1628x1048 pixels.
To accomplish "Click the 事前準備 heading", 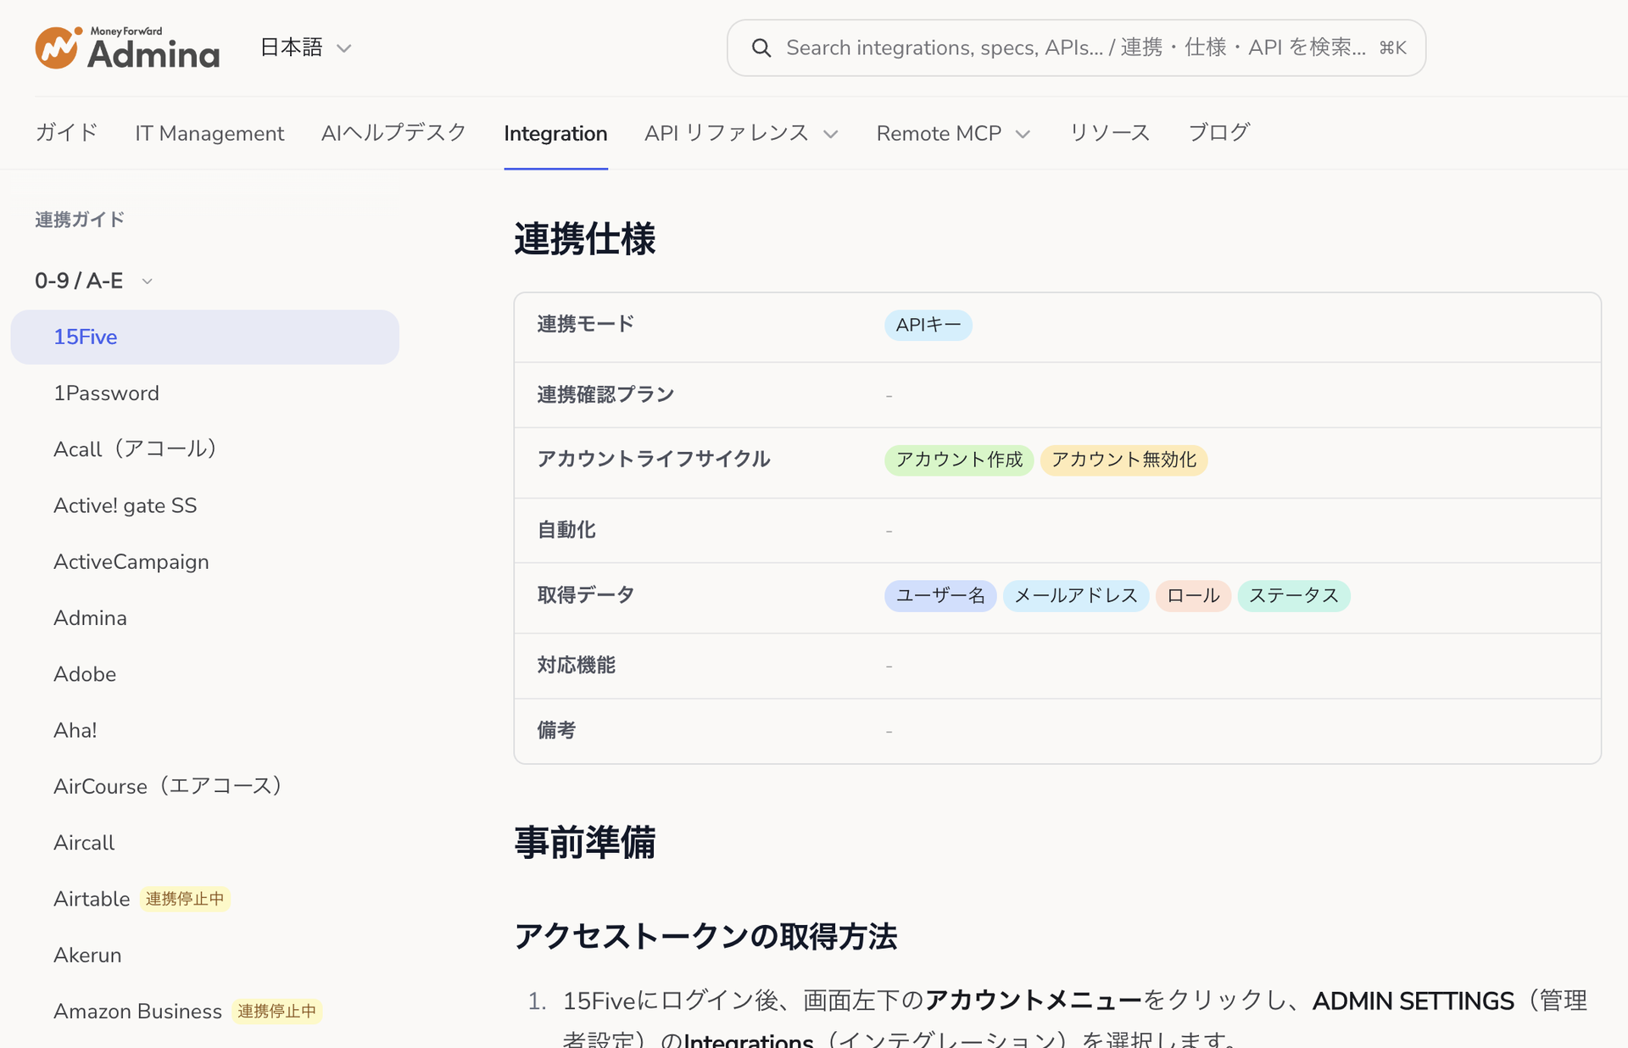I will coord(584,843).
